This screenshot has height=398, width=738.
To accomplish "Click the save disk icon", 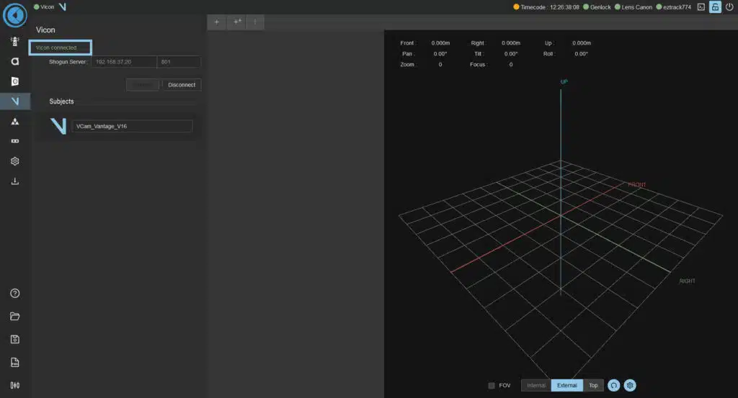I will (15, 339).
